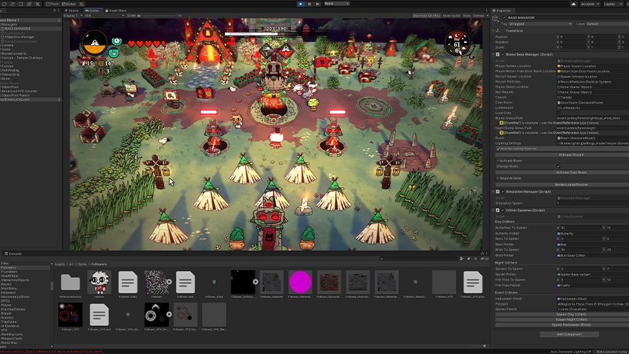Click the Biome Base Manager script icon
Image resolution: width=629 pixels, height=354 pixels.
(x=498, y=54)
